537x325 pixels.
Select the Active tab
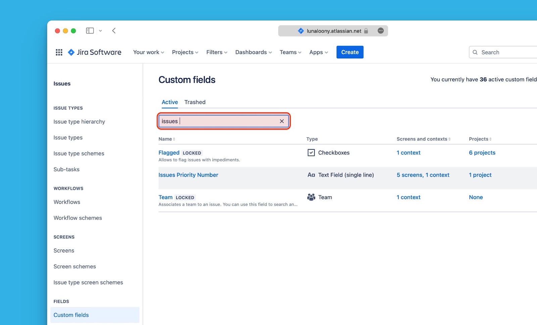click(170, 102)
